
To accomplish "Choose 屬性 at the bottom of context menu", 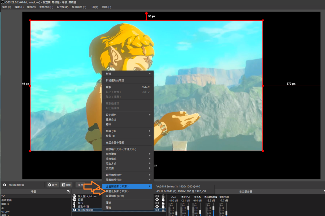I will click(128, 207).
